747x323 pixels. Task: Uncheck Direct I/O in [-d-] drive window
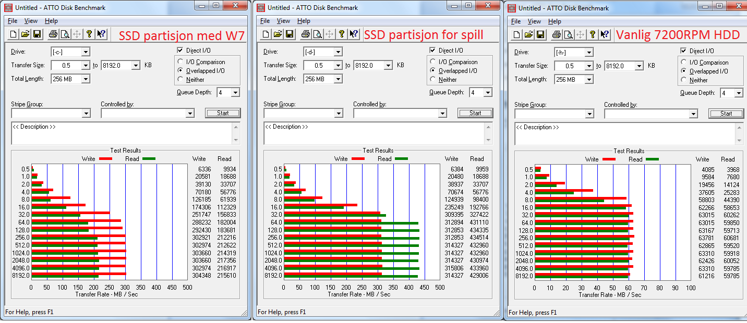(x=432, y=51)
